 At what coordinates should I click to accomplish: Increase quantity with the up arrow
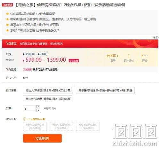coord(38,107)
